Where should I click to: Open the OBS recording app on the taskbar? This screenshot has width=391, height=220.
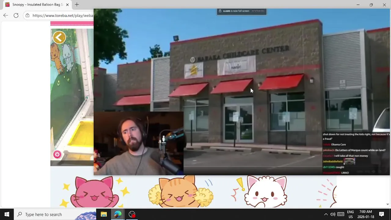132,214
